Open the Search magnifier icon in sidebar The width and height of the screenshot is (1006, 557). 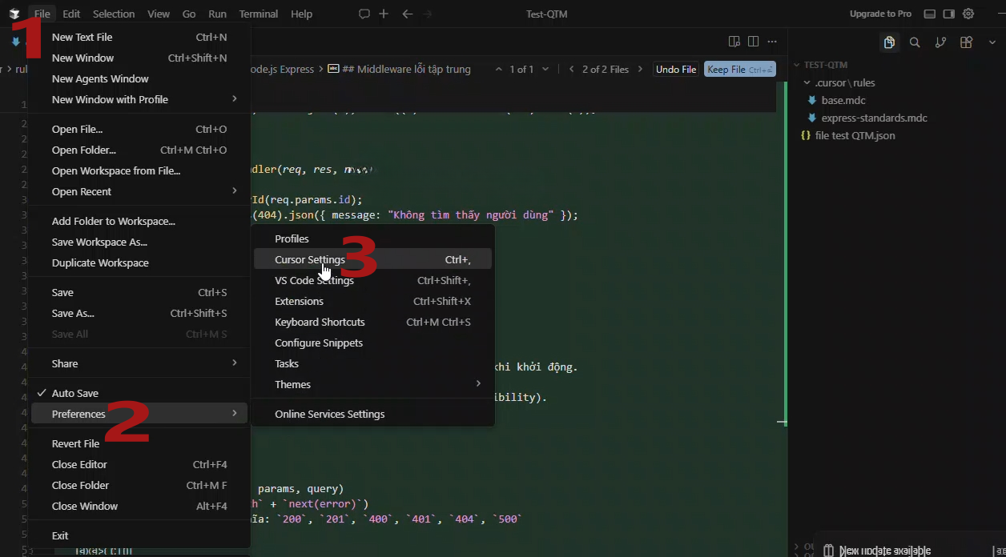coord(915,42)
